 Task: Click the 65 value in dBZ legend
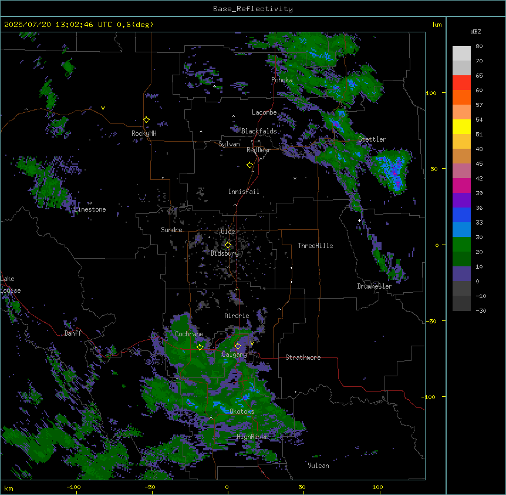(x=479, y=76)
